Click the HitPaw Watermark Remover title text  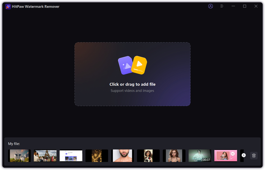click(36, 6)
